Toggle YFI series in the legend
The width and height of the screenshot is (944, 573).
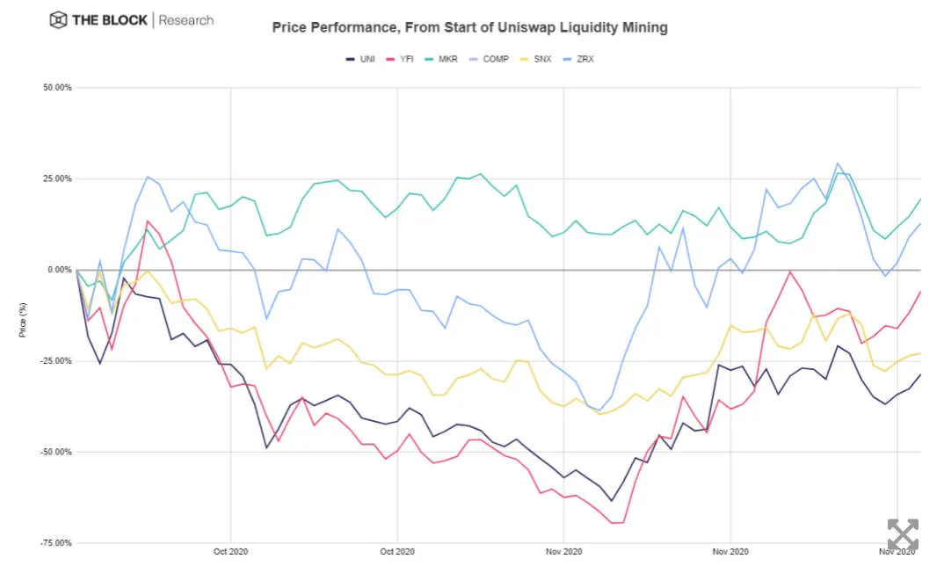[400, 59]
